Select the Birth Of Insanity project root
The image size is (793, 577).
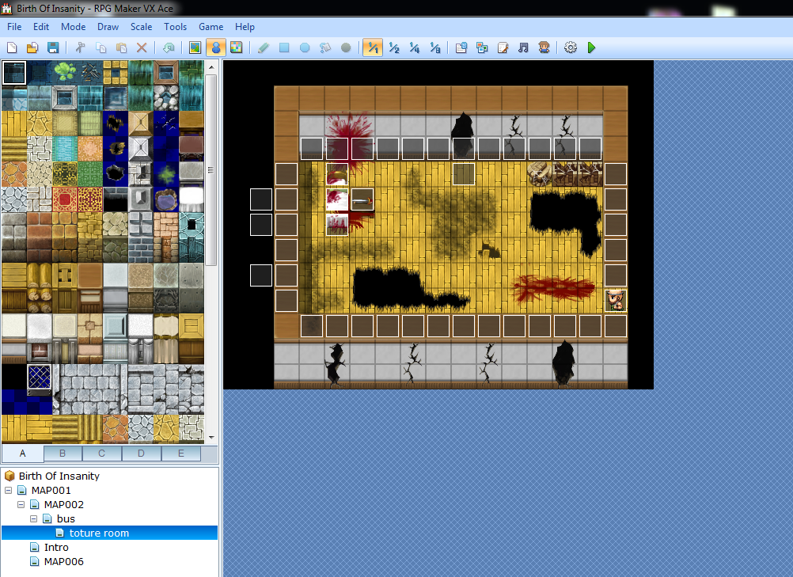tap(59, 476)
